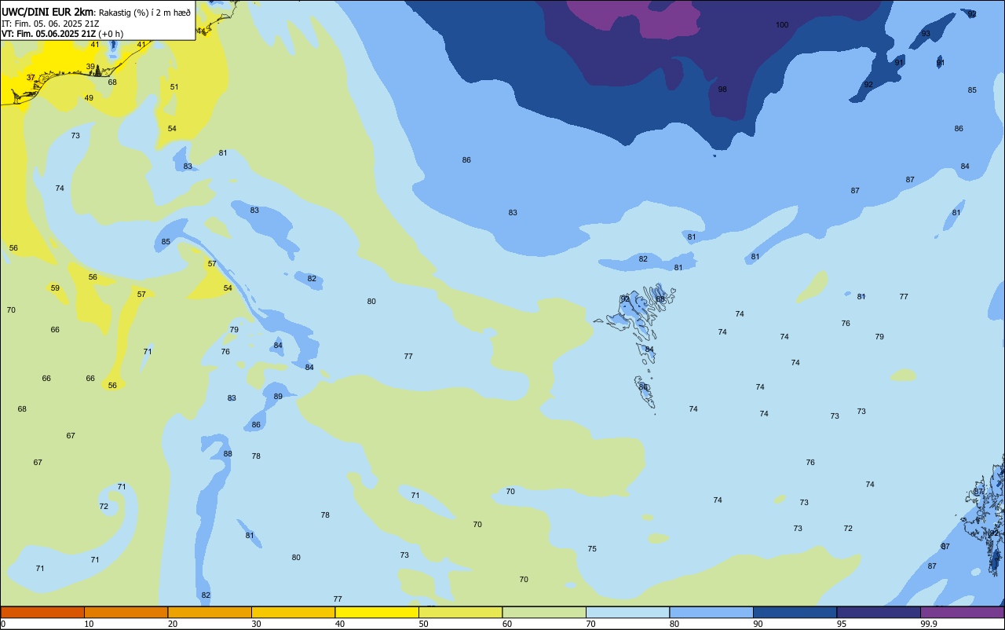The width and height of the screenshot is (1005, 630).
Task: Click the navy 95–99.9 legend swatch
Action: 879,612
